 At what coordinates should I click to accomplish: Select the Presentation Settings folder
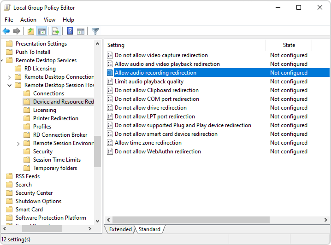click(41, 44)
